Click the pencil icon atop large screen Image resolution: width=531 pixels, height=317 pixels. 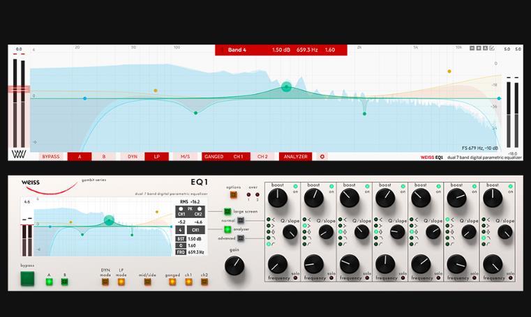click(x=492, y=48)
